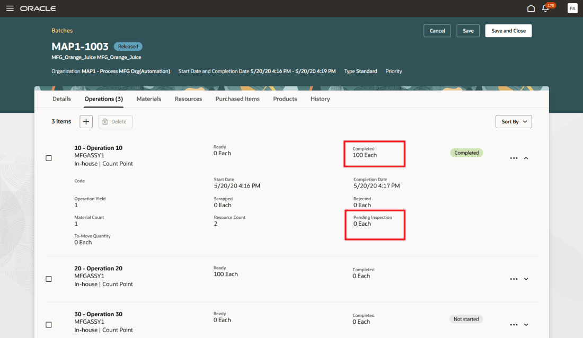Click the Scrapped 0 Each value
Viewport: 583px width, 338px height.
(x=223, y=205)
